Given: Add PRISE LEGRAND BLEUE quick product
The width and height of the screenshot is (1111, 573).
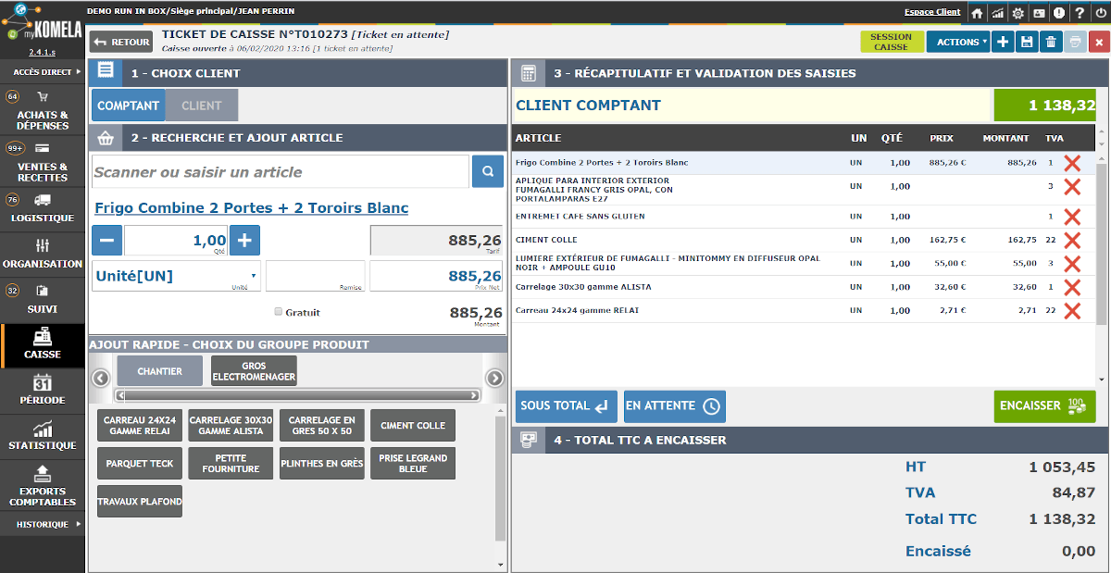Looking at the screenshot, I should (x=413, y=463).
